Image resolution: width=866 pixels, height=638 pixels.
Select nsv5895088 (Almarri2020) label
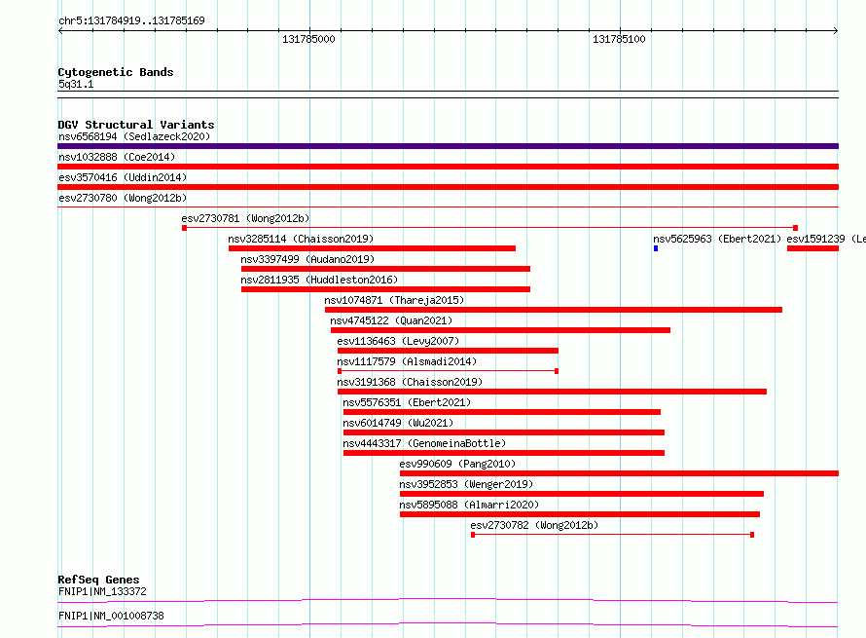click(x=469, y=505)
